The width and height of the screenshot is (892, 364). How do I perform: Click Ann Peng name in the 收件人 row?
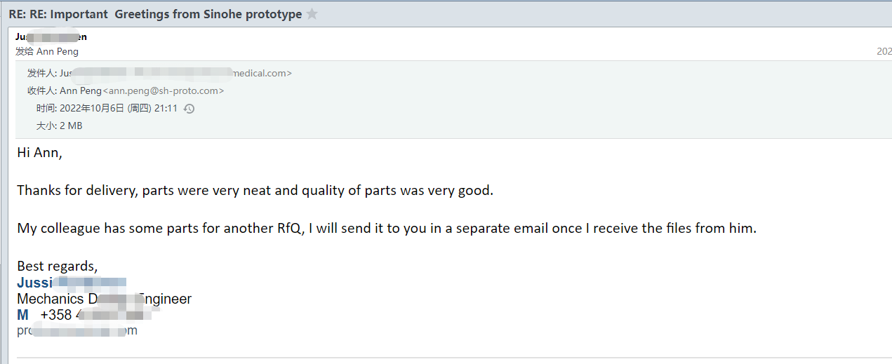(81, 90)
